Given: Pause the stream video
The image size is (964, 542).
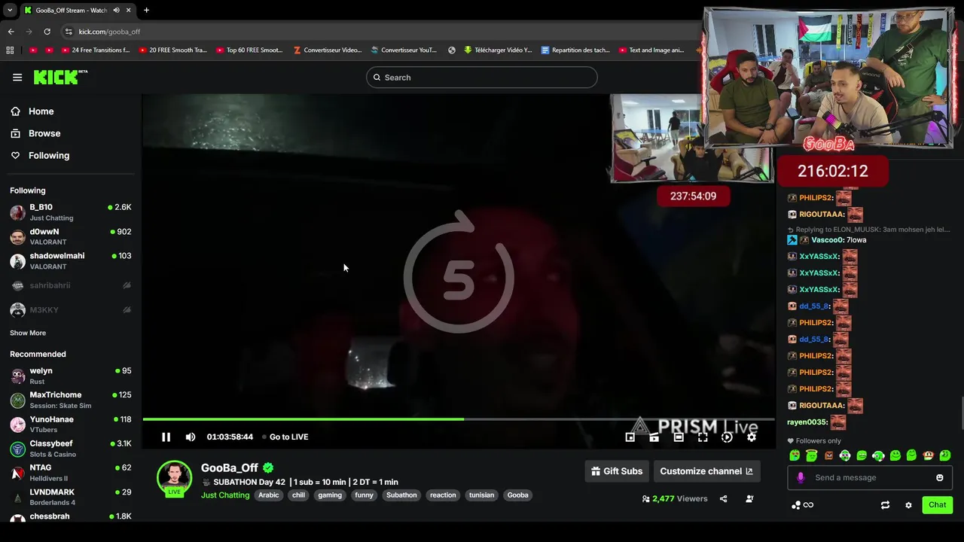Looking at the screenshot, I should point(166,437).
